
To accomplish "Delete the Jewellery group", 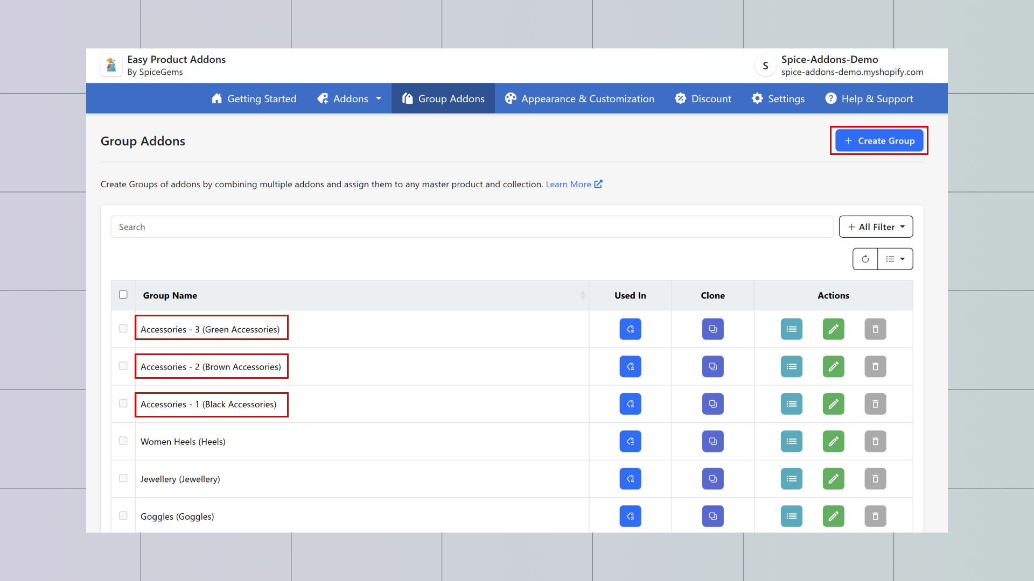I will 875,479.
